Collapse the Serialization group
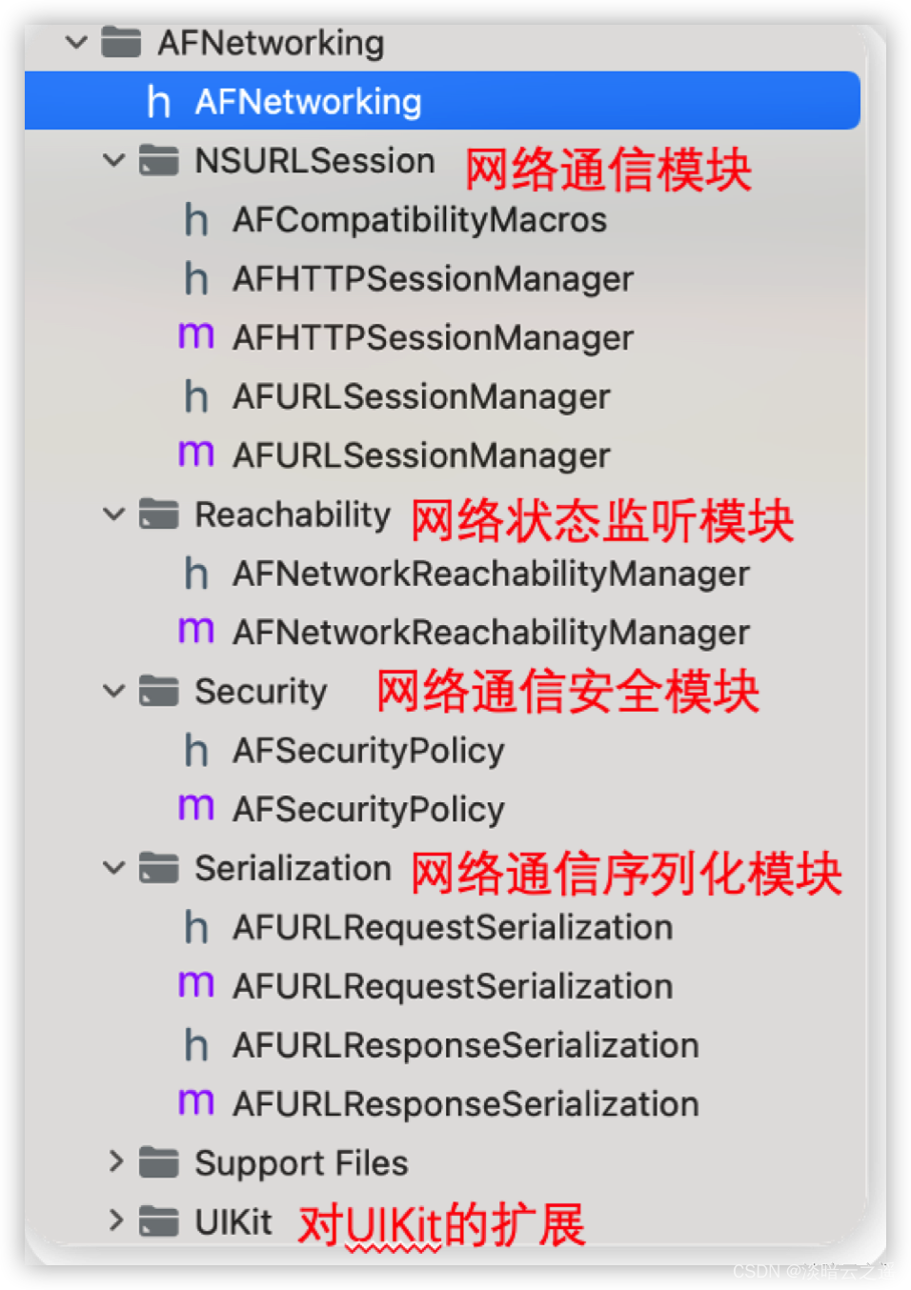Image resolution: width=911 pixels, height=1290 pixels. pos(113,868)
